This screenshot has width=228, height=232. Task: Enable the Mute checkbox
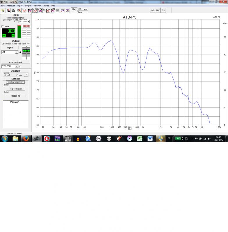[x=3, y=26]
